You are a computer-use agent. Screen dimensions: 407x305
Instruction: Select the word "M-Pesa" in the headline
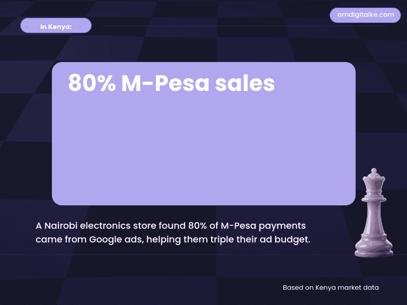(164, 83)
